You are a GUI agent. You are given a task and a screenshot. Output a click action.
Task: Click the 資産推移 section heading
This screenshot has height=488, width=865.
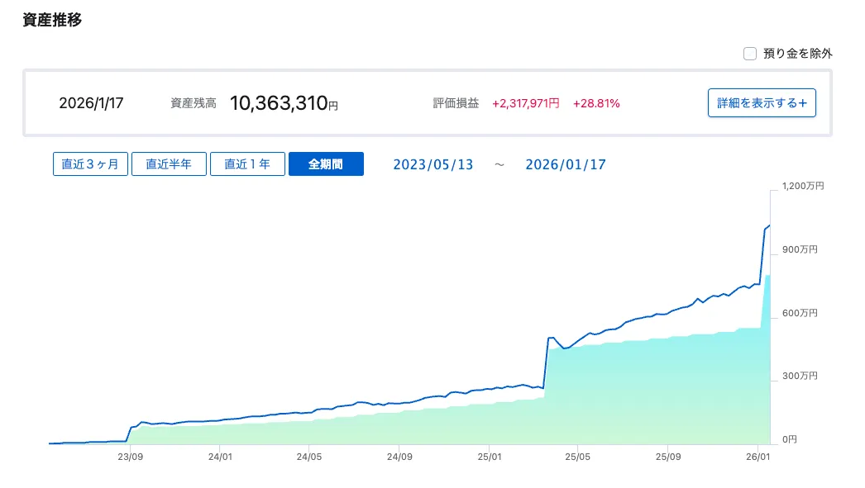point(52,20)
